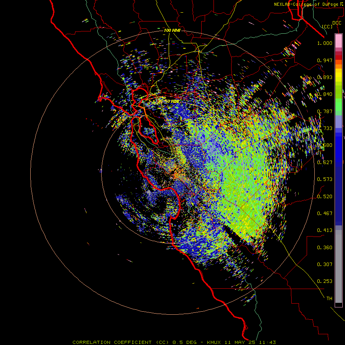345x345 pixels.
Task: Select the 0.253 legend value
Action: click(x=325, y=281)
